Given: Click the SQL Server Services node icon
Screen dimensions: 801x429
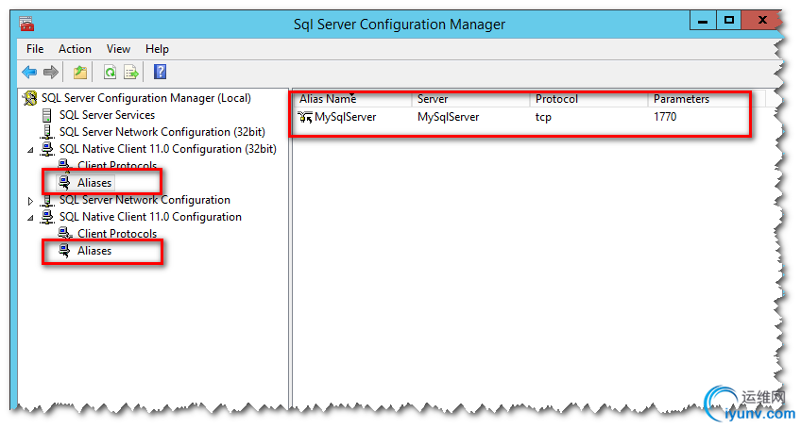Looking at the screenshot, I should click(47, 115).
